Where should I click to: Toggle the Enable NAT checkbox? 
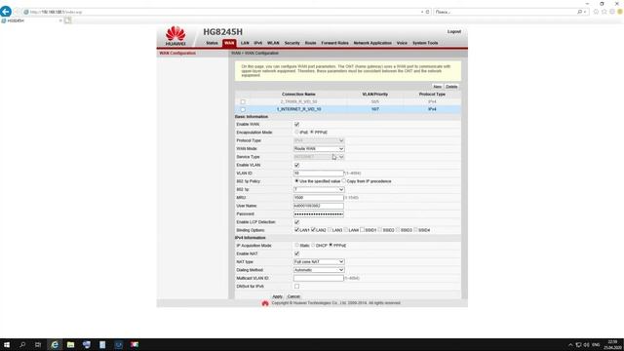tap(296, 253)
